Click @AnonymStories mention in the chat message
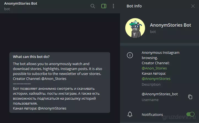 click(x=52, y=108)
